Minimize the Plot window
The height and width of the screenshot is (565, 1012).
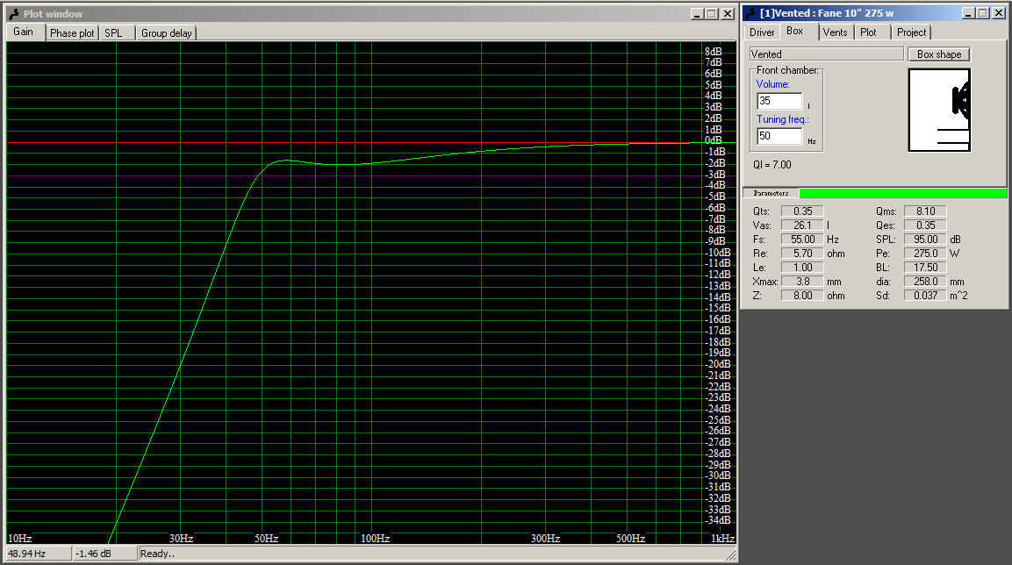pyautogui.click(x=696, y=13)
